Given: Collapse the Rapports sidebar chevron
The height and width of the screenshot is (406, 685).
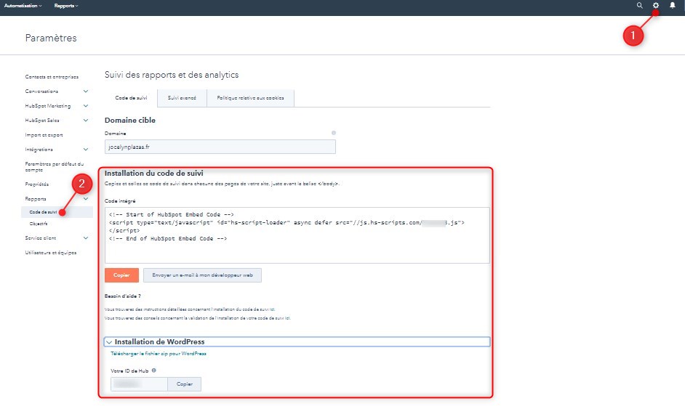Looking at the screenshot, I should point(86,198).
